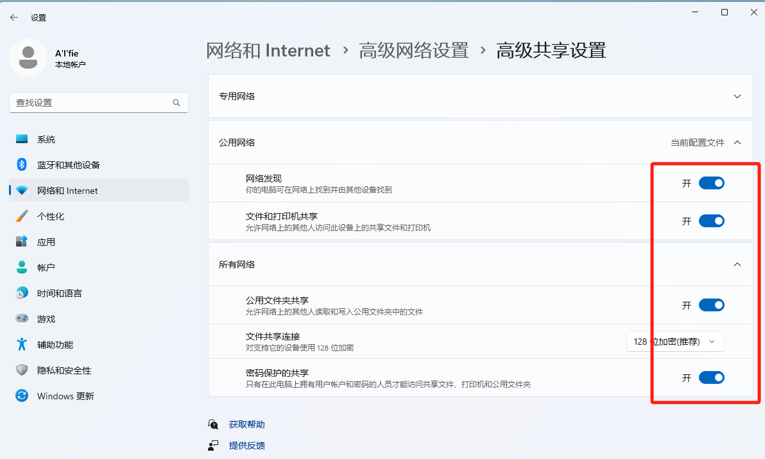This screenshot has width=765, height=459.
Task: Open 系统 settings category
Action: click(x=99, y=139)
